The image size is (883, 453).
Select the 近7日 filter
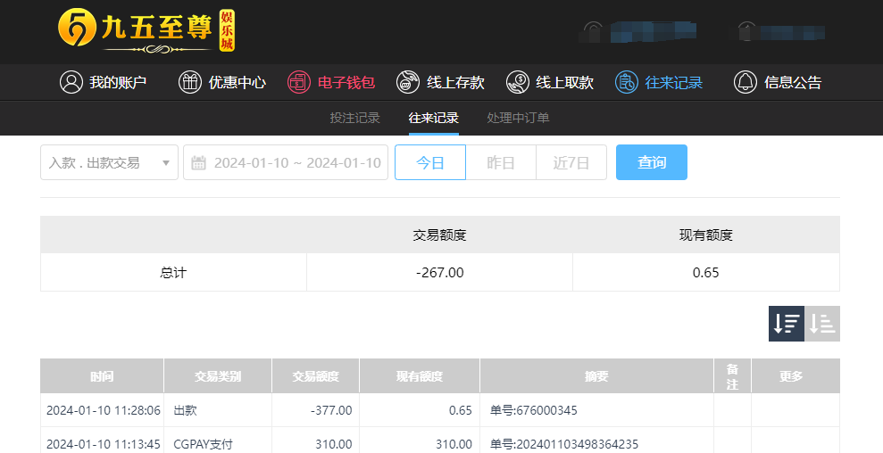[571, 162]
